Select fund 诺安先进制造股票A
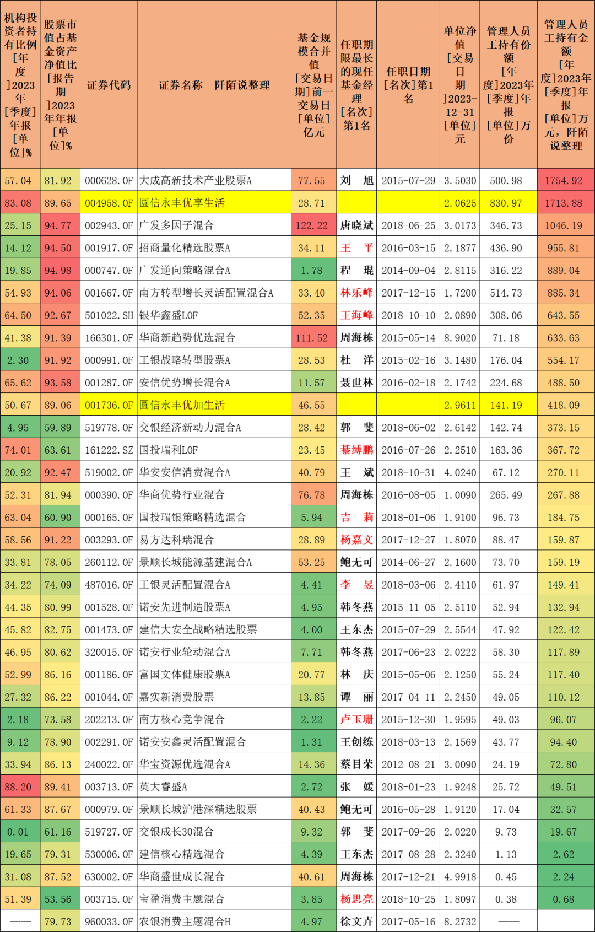595x932 pixels. click(185, 607)
